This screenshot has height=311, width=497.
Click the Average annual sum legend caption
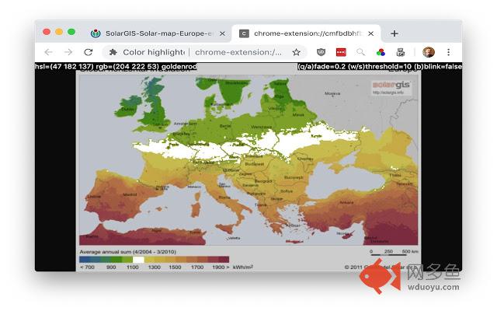click(127, 252)
